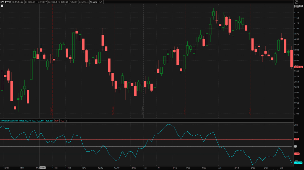The height and width of the screenshot is (170, 304).
Task: Click the red 100 level label on oscillator axis
Action: [x=297, y=139]
